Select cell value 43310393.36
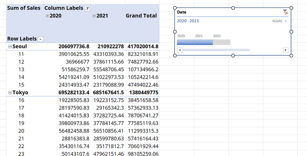 tap(108, 54)
